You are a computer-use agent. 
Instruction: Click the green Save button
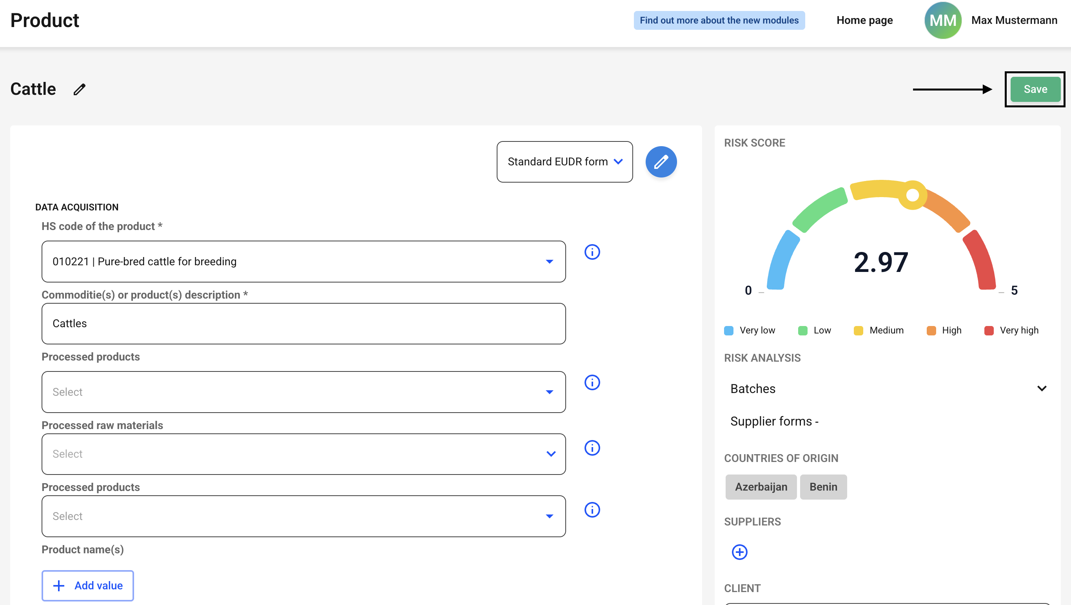point(1035,89)
